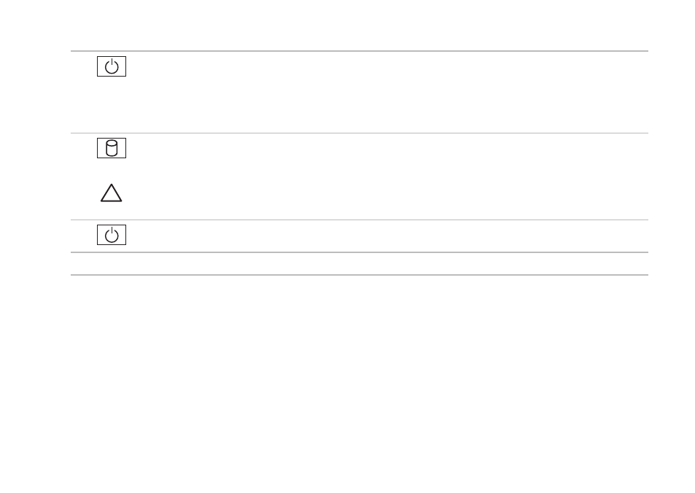This screenshot has width=695, height=493.
Task: Click the power icon in the bottom row
Action: [x=112, y=235]
